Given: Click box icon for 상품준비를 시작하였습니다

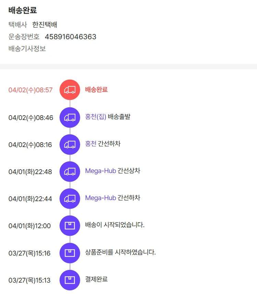Looking at the screenshot, I should click(70, 253).
